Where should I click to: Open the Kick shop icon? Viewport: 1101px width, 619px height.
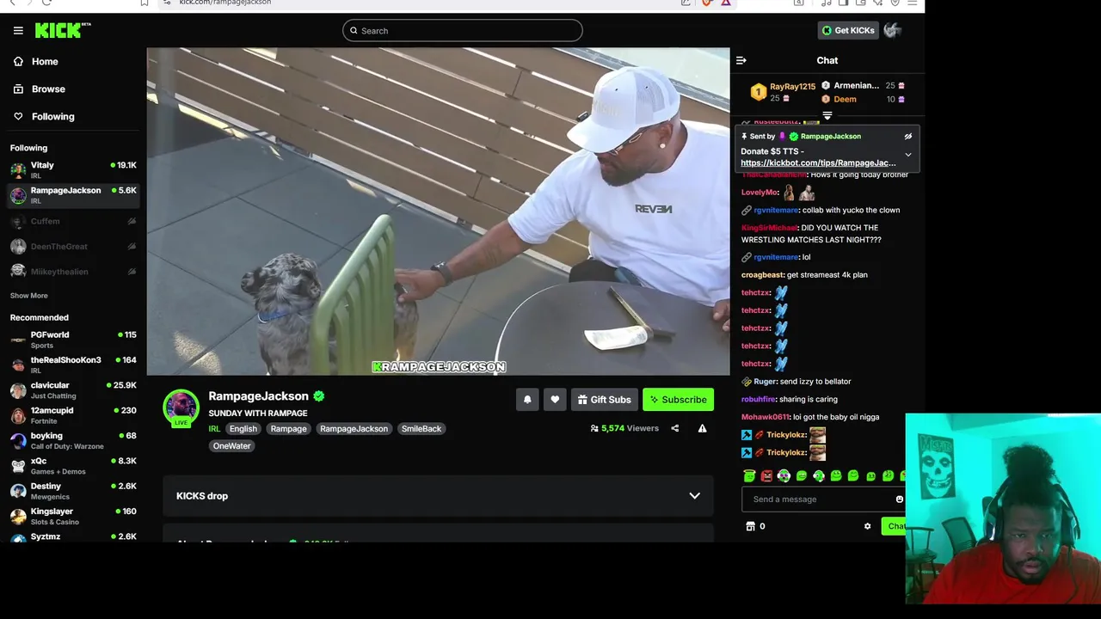coord(750,526)
